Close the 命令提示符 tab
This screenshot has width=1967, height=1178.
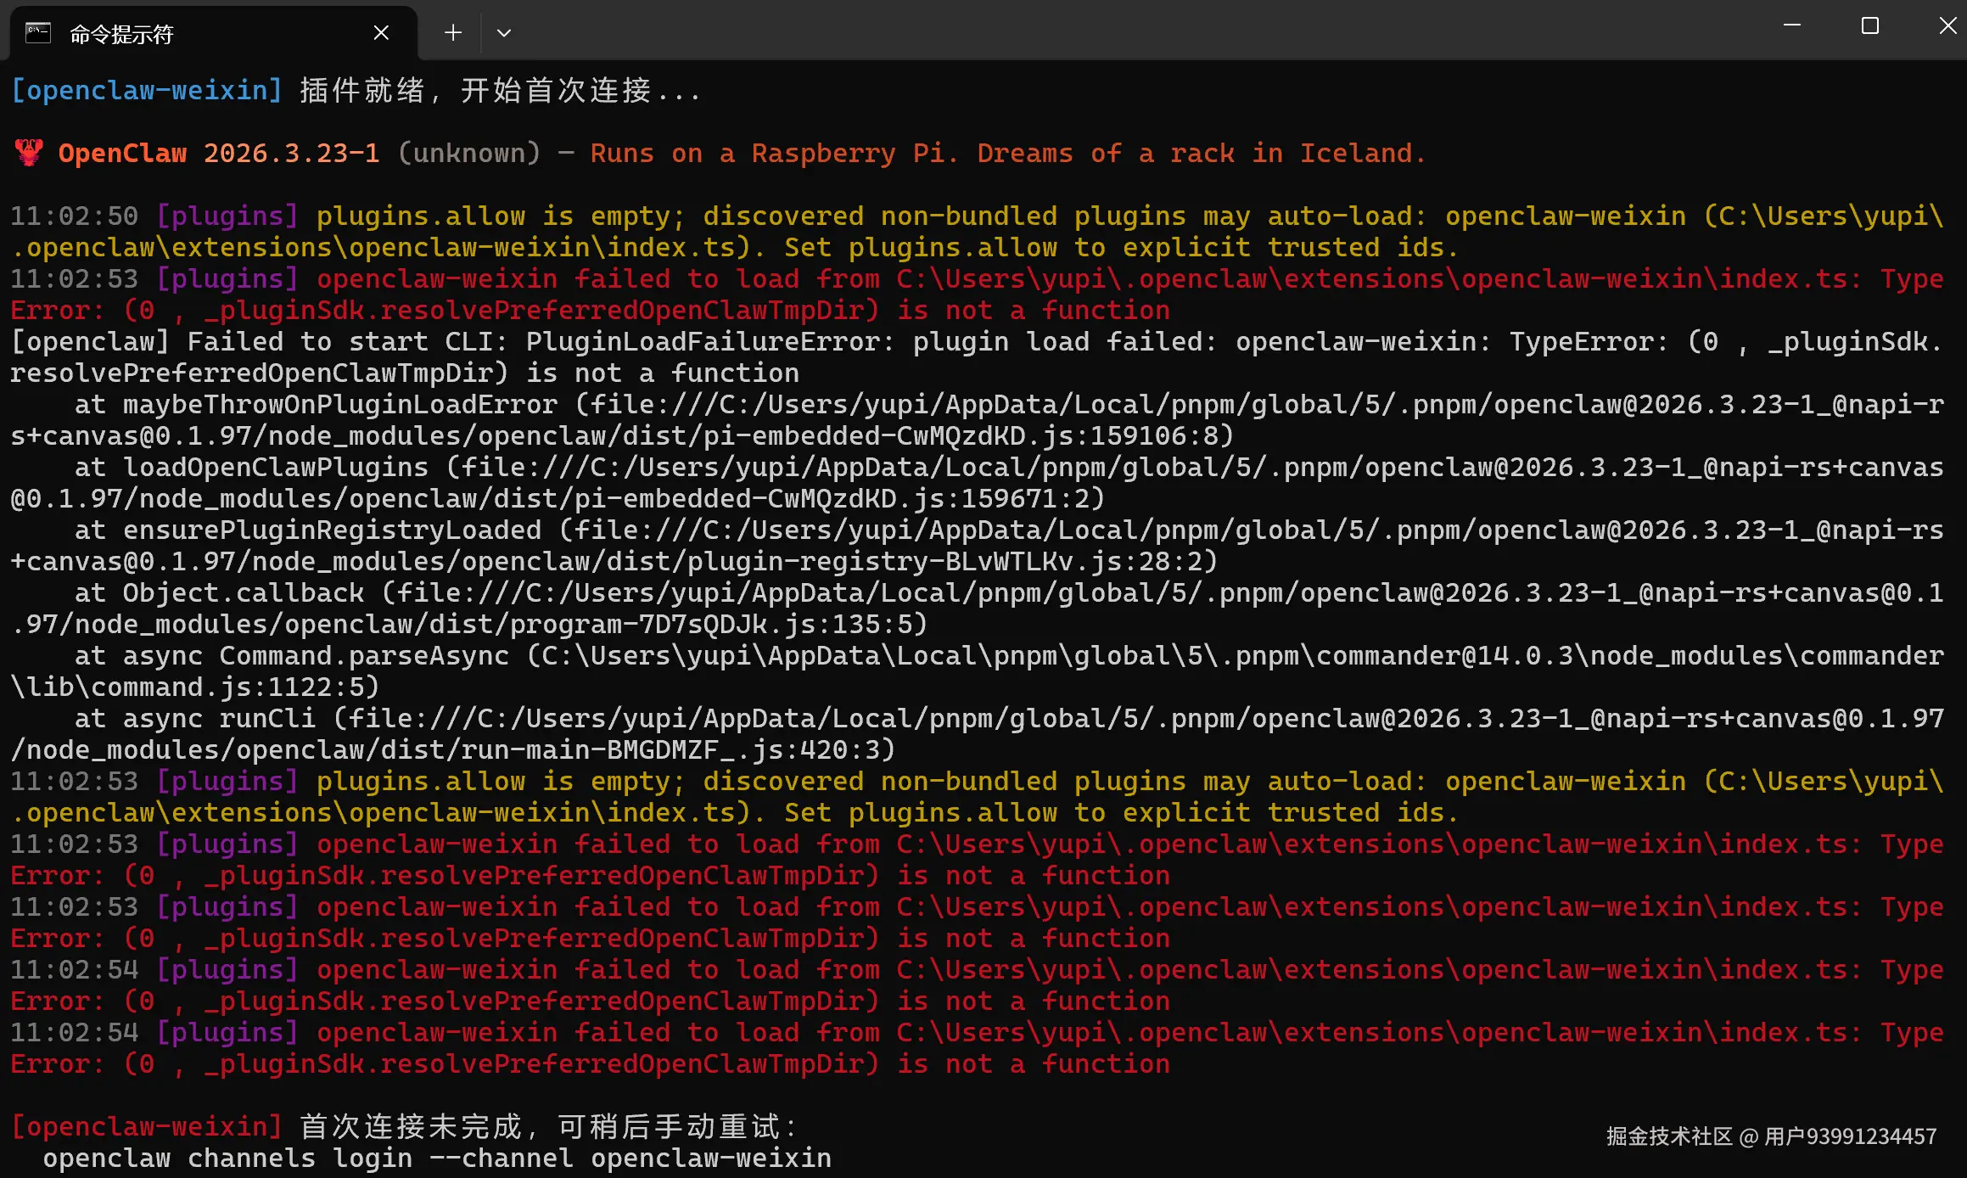(x=381, y=32)
